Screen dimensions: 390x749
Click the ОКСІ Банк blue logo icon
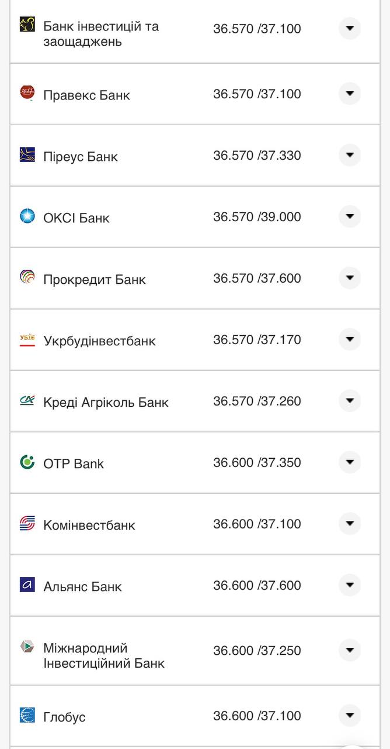click(27, 216)
